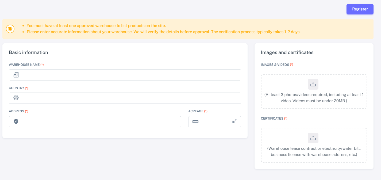Click the upload icon under Images & Videos
This screenshot has width=381, height=180.
[x=313, y=84]
